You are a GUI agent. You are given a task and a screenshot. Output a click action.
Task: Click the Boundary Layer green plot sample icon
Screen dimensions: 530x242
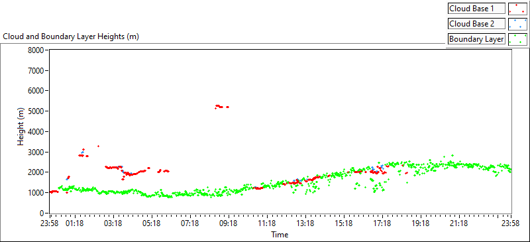coord(517,39)
